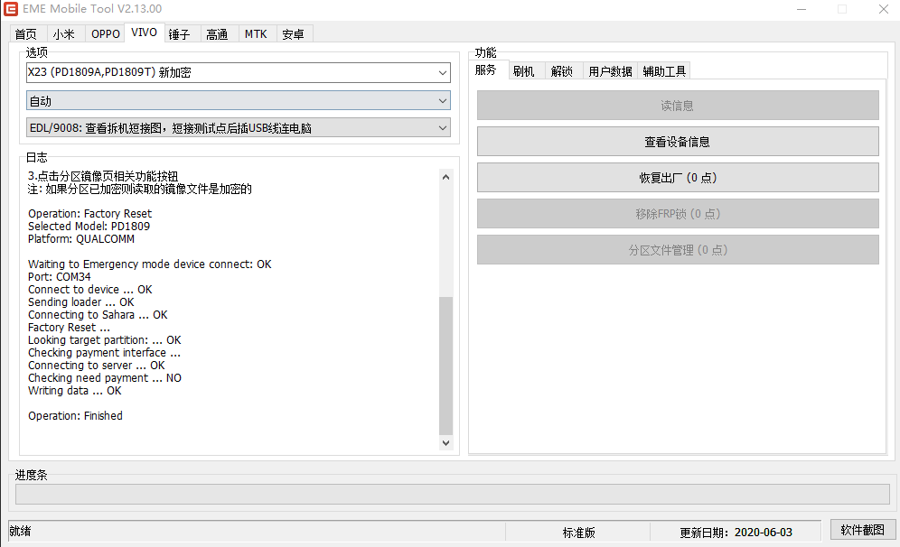Click the log scrollbar up arrow

[446, 177]
